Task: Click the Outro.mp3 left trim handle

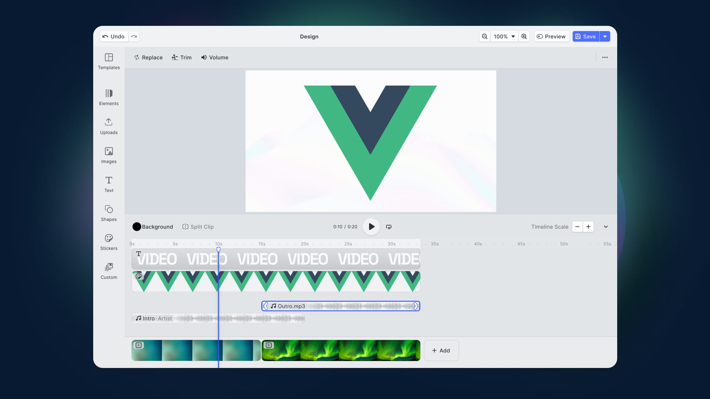Action: 266,306
